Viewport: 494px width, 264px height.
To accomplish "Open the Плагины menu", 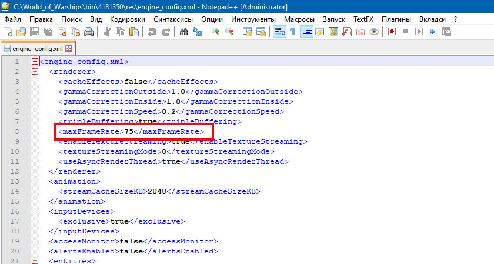I will tap(396, 19).
